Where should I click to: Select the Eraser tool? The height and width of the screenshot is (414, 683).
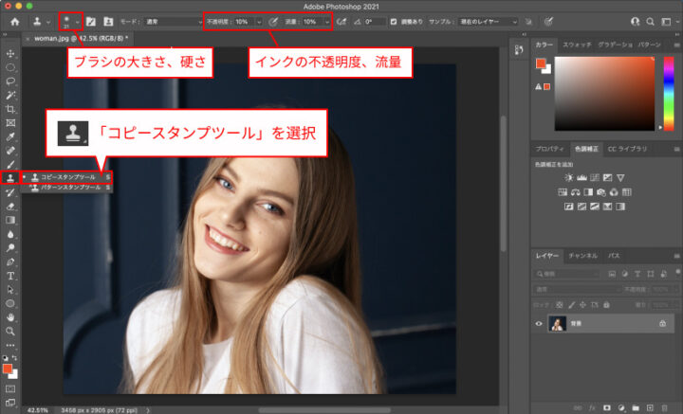10,207
